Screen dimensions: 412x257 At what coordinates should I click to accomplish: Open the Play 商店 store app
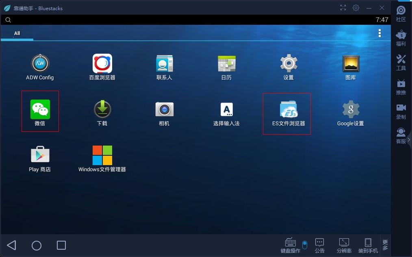pyautogui.click(x=40, y=159)
